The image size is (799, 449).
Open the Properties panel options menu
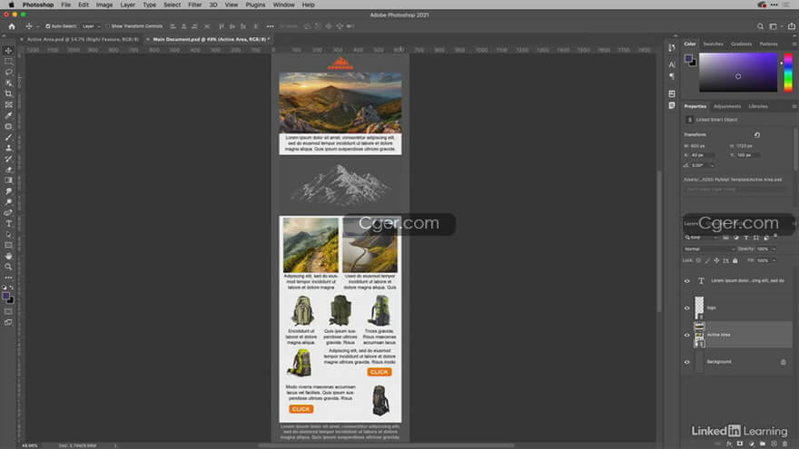pyautogui.click(x=794, y=106)
